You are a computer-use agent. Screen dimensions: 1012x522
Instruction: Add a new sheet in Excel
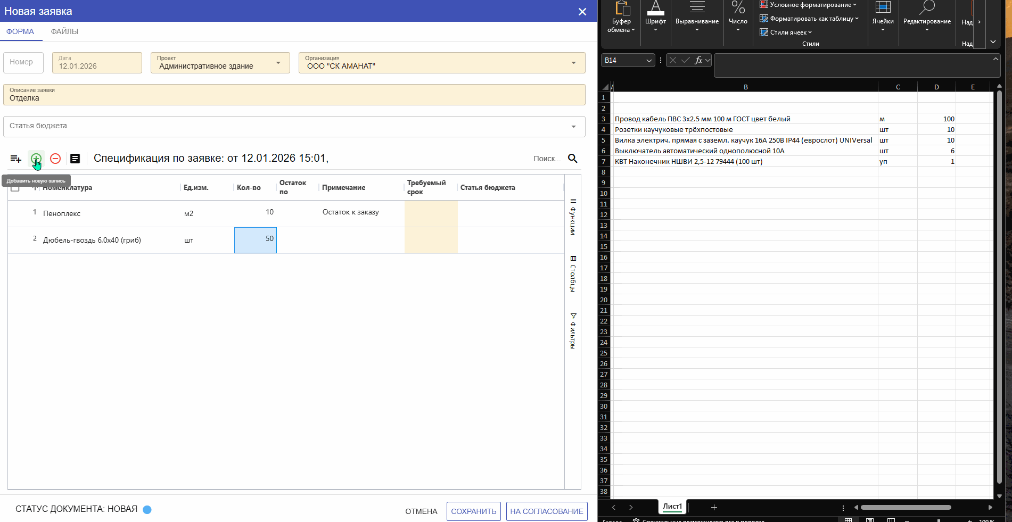(x=714, y=507)
